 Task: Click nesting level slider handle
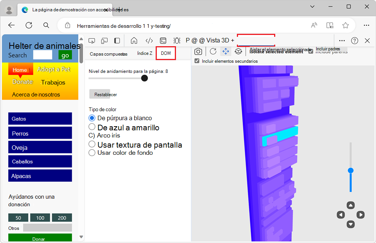[x=144, y=78]
